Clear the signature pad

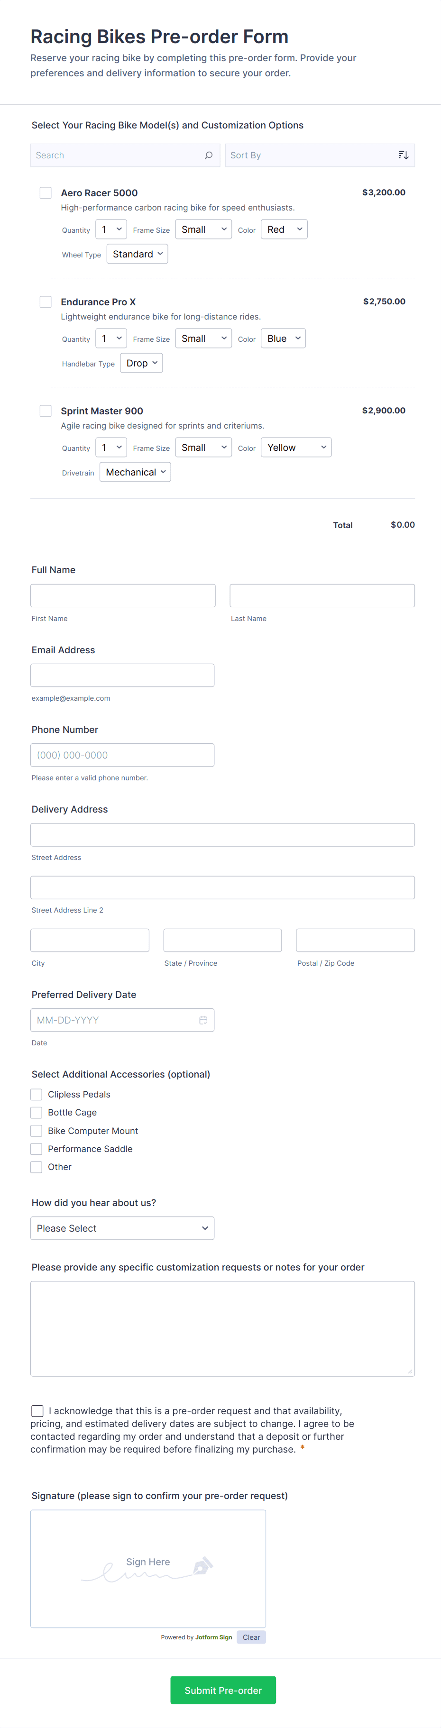pos(251,1637)
